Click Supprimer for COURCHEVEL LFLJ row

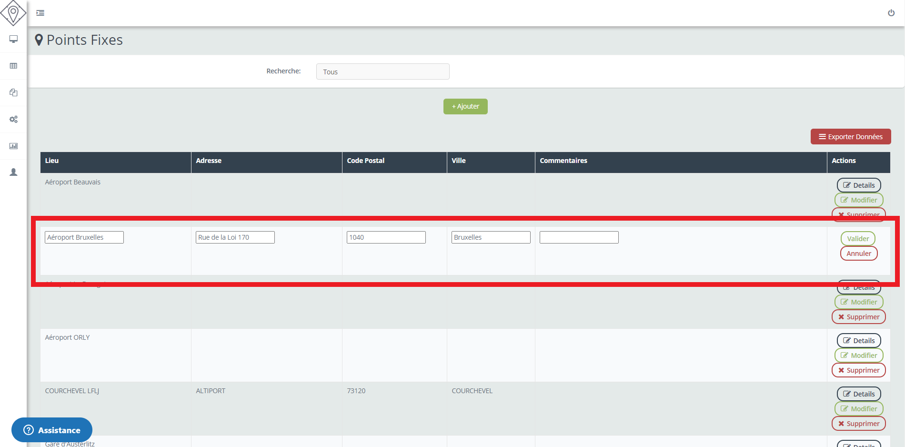(x=858, y=424)
